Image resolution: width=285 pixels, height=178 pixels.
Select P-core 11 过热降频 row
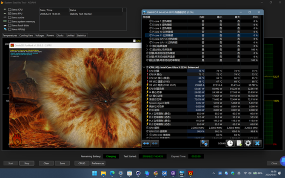coord(202,35)
